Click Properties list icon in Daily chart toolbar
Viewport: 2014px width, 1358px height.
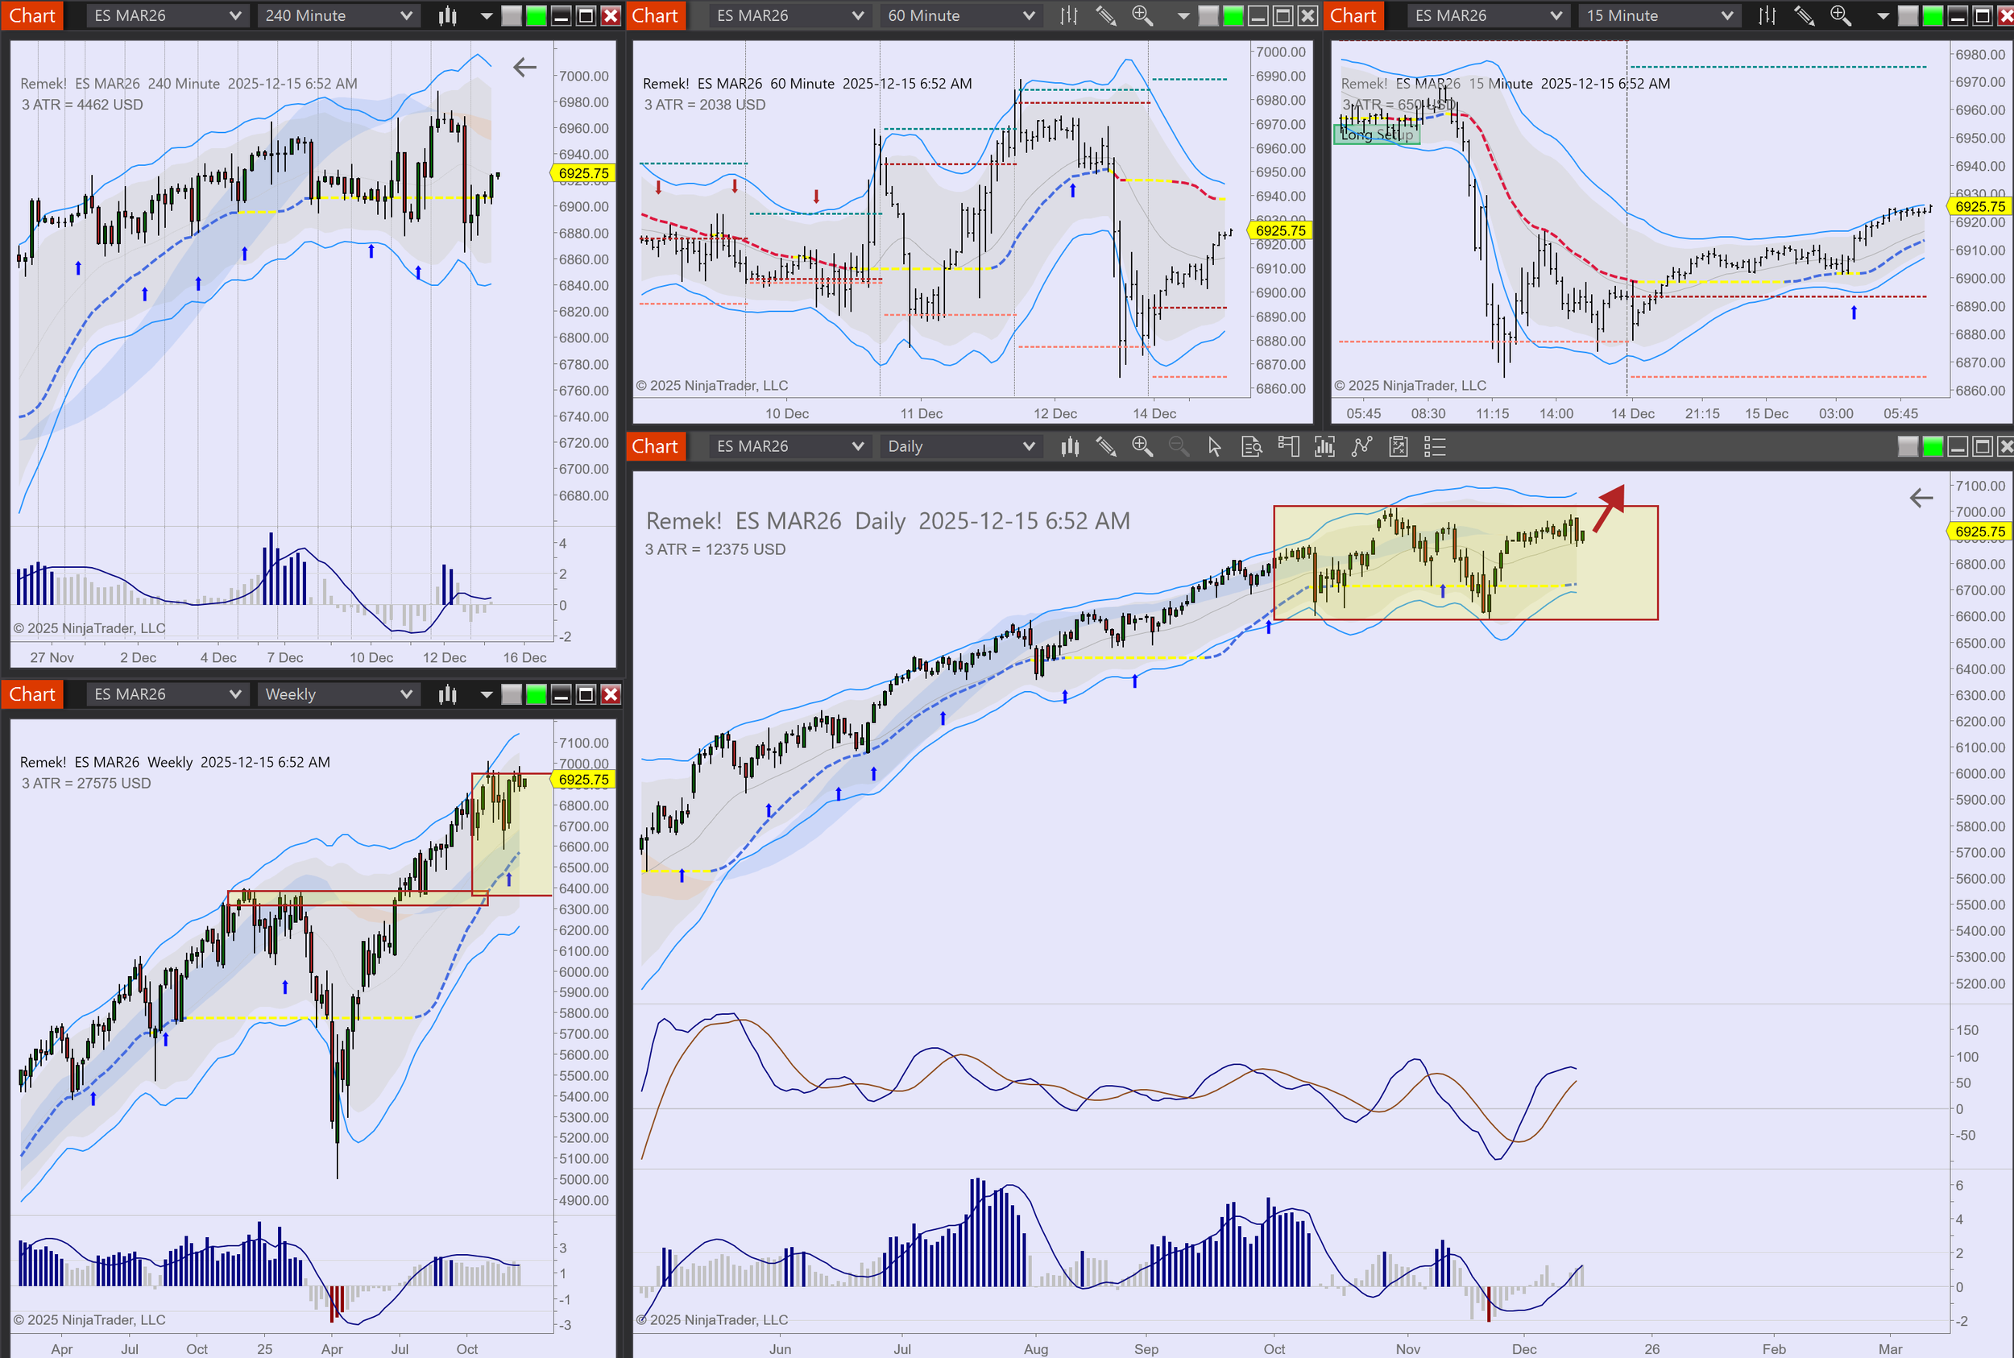pos(1435,447)
